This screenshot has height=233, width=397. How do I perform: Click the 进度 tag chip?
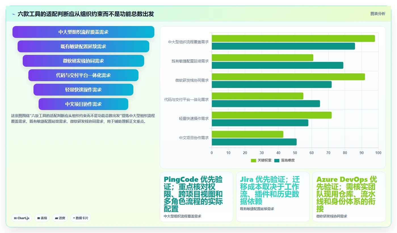point(60,218)
